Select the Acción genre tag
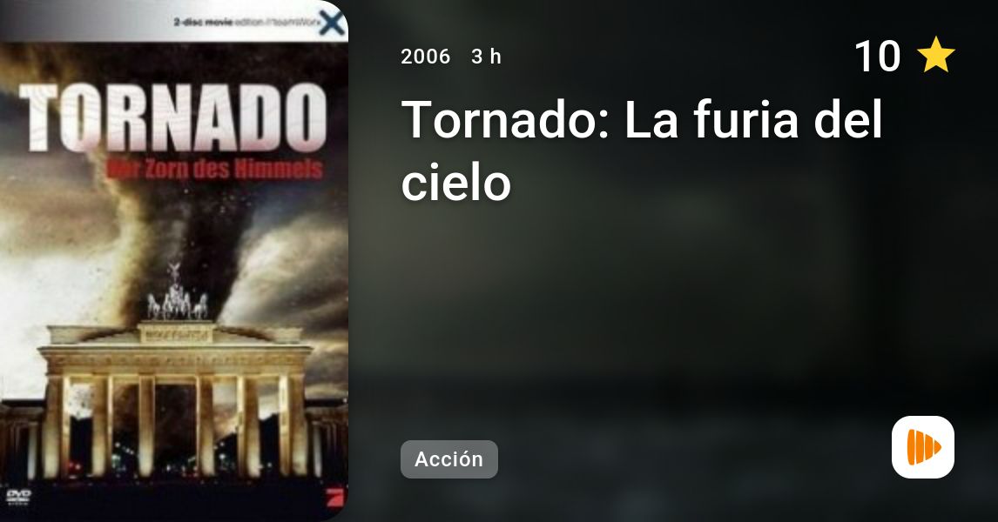Image resolution: width=998 pixels, height=522 pixels. point(448,459)
